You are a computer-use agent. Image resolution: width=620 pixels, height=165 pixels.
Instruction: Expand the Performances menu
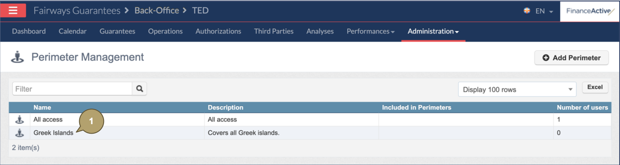[x=370, y=31]
